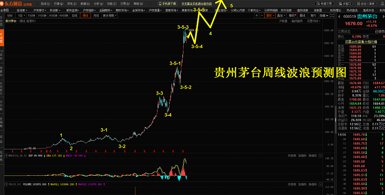385x195 pixels.
Task: Open 条件选股 stock screener
Action: coord(286,10)
